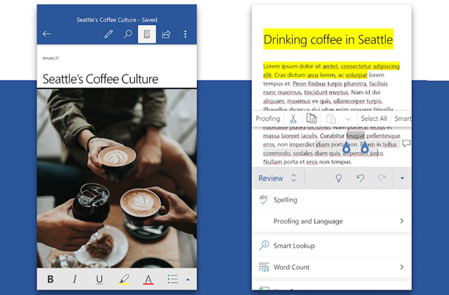The height and width of the screenshot is (295, 449).
Task: Grab the left text selection handle
Action: pyautogui.click(x=346, y=147)
